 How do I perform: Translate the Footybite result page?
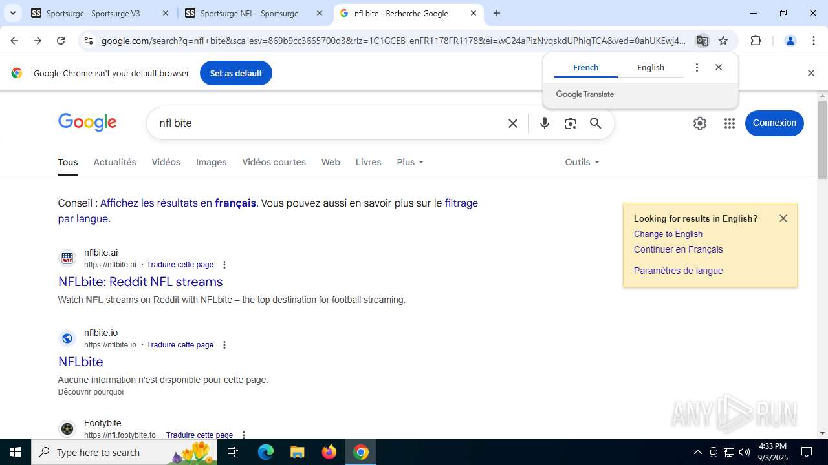199,435
